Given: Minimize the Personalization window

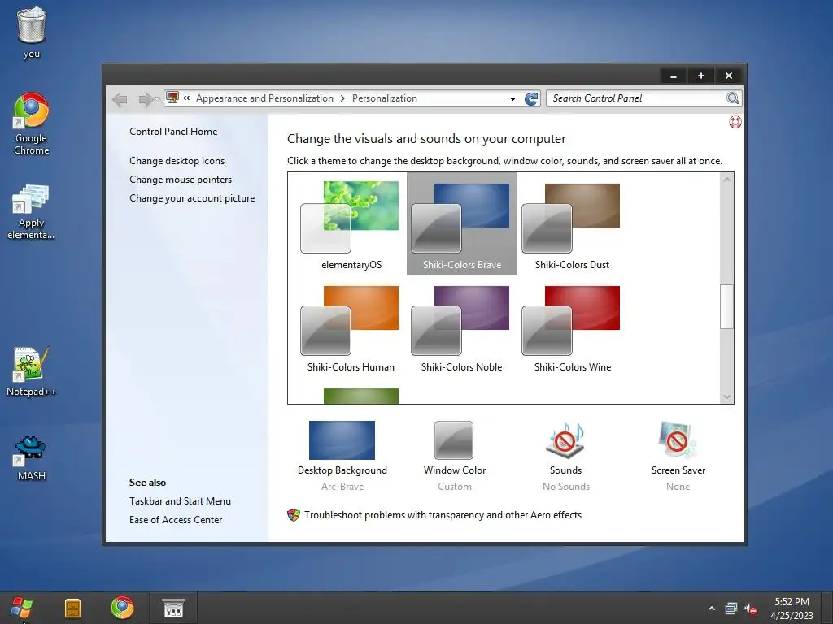Looking at the screenshot, I should (674, 76).
